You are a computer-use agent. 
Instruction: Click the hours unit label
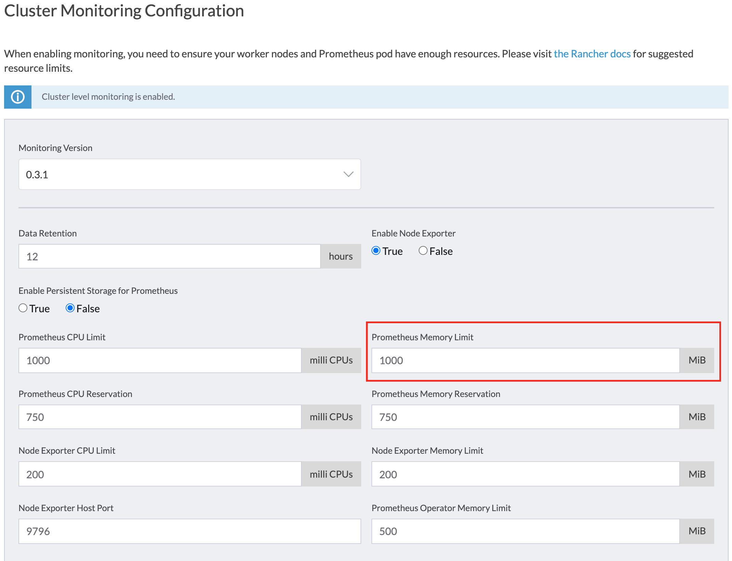click(341, 257)
